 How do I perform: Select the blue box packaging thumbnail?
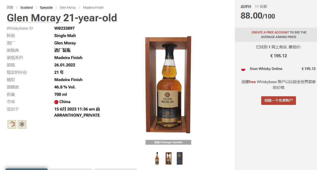pyautogui.click(x=180, y=158)
